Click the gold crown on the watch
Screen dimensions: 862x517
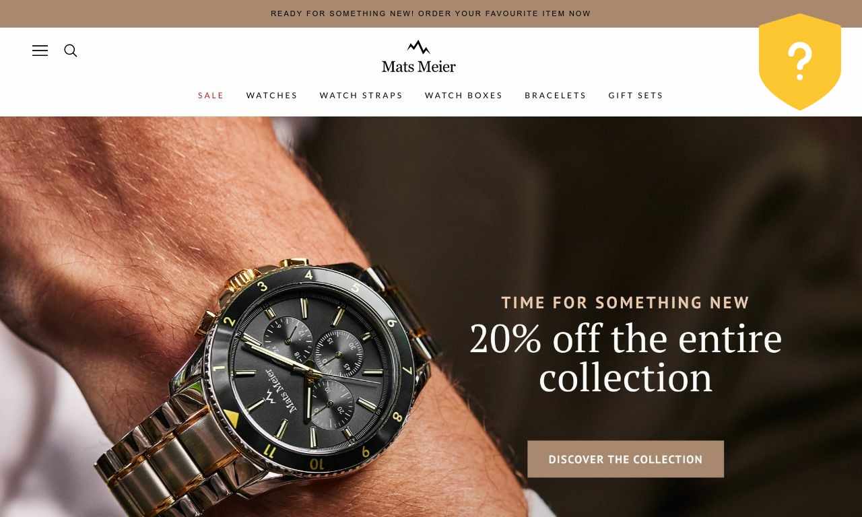(239, 279)
